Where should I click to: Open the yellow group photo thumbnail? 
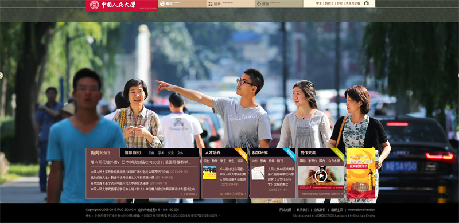coord(209,173)
